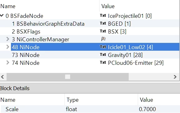
Task: Select the 73 NiNode Gravity01 row
Action: pyautogui.click(x=90, y=55)
